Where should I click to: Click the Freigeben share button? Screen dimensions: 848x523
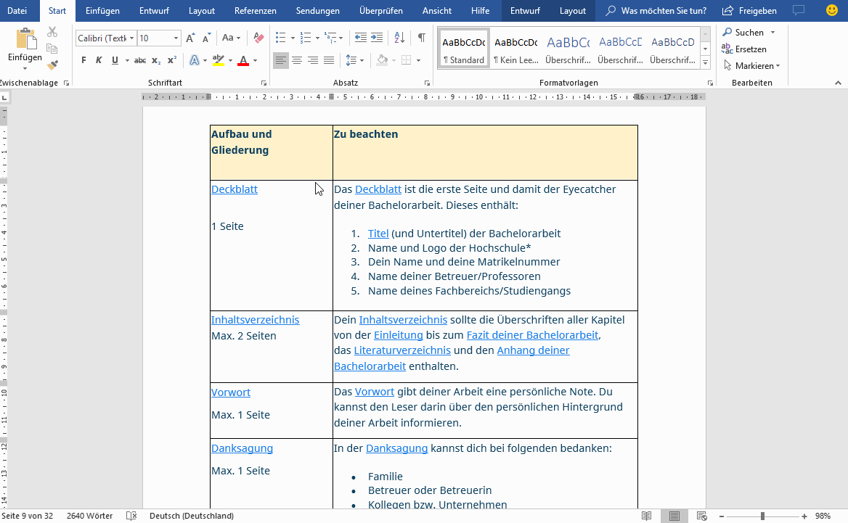pyautogui.click(x=749, y=10)
